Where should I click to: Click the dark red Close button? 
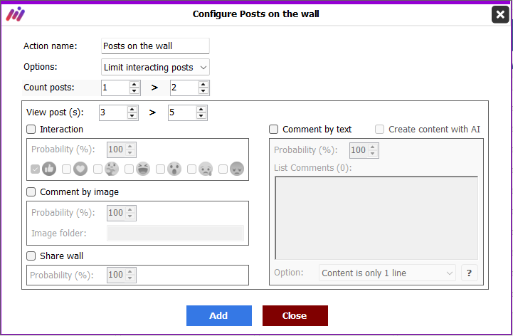[x=295, y=315]
